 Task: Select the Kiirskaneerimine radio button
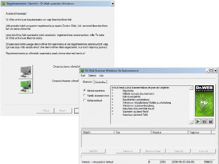click(x=85, y=90)
